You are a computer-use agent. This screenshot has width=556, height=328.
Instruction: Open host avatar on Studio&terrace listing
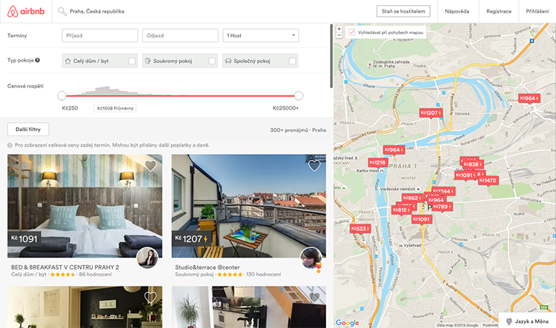(x=311, y=258)
